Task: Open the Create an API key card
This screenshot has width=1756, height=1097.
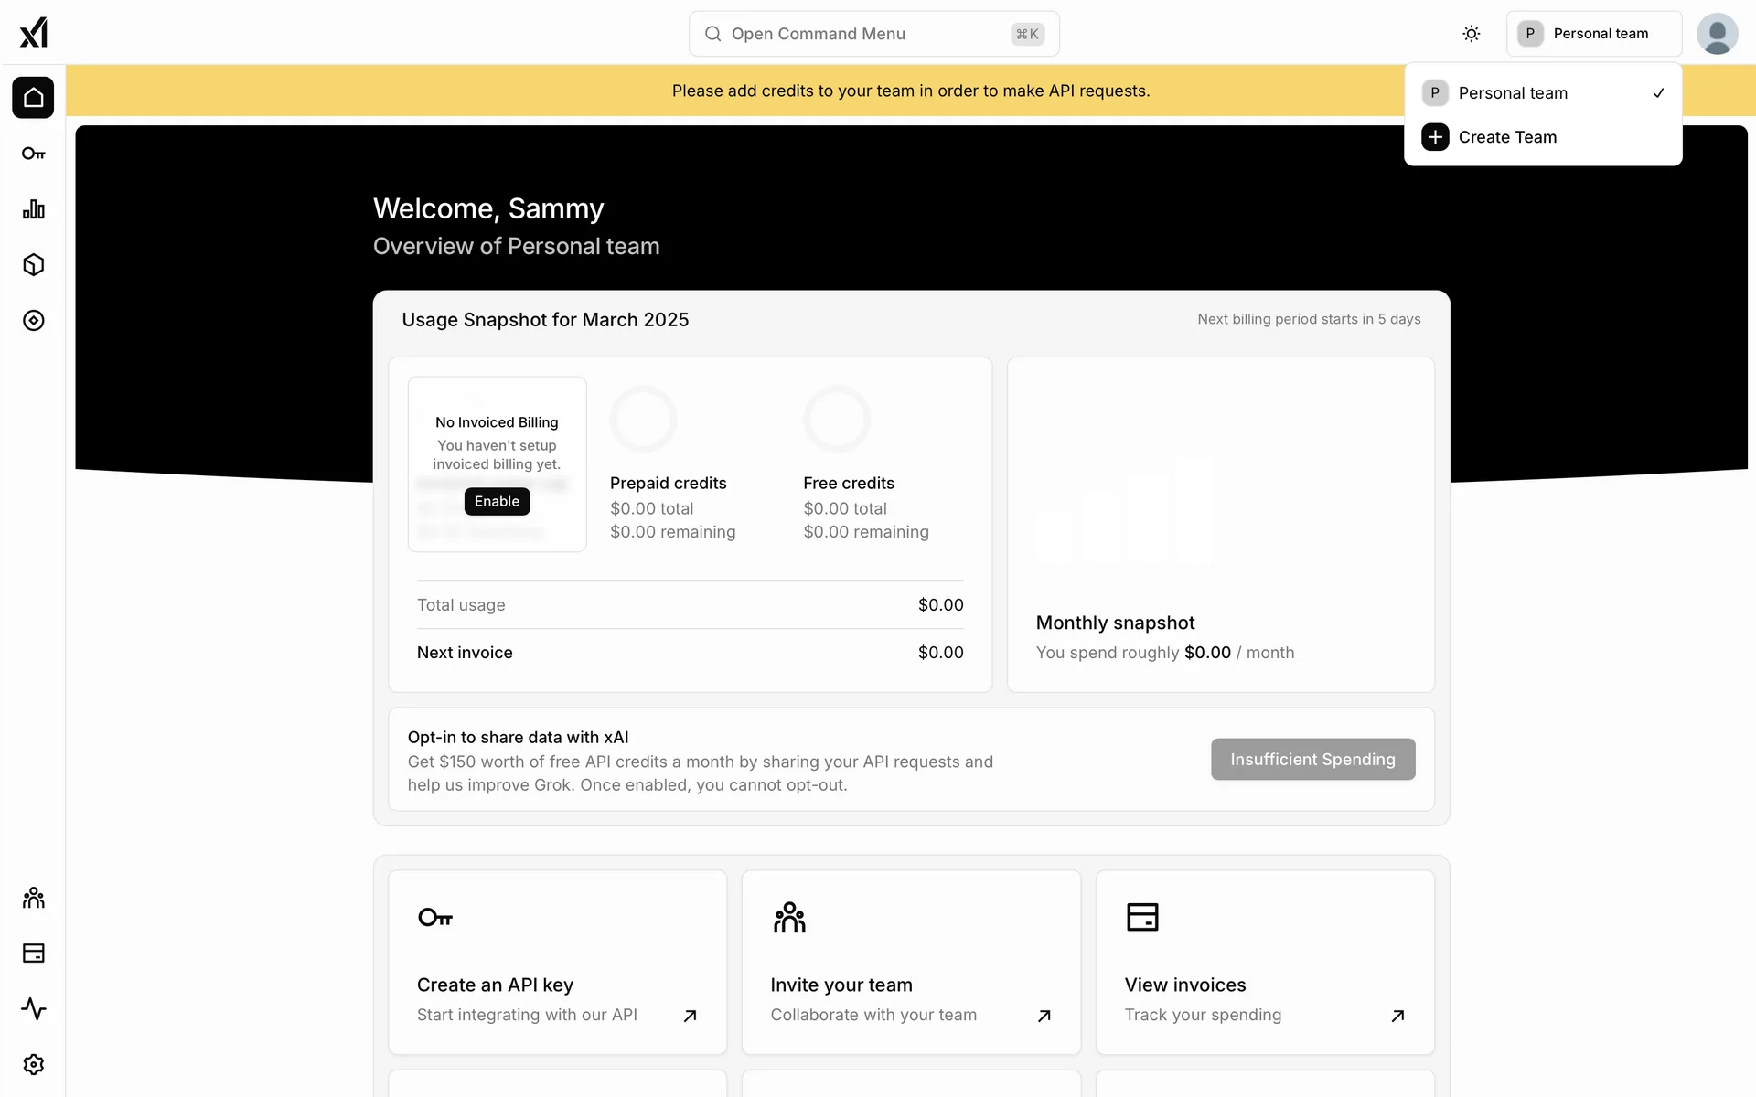Action: pyautogui.click(x=557, y=962)
